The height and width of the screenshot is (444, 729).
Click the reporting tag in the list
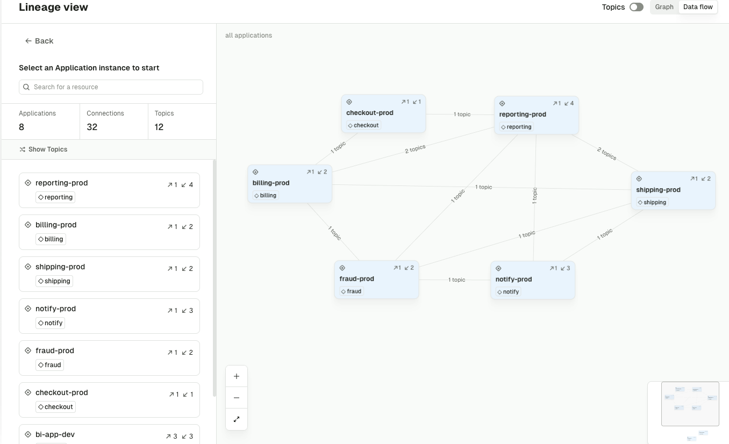(x=55, y=197)
